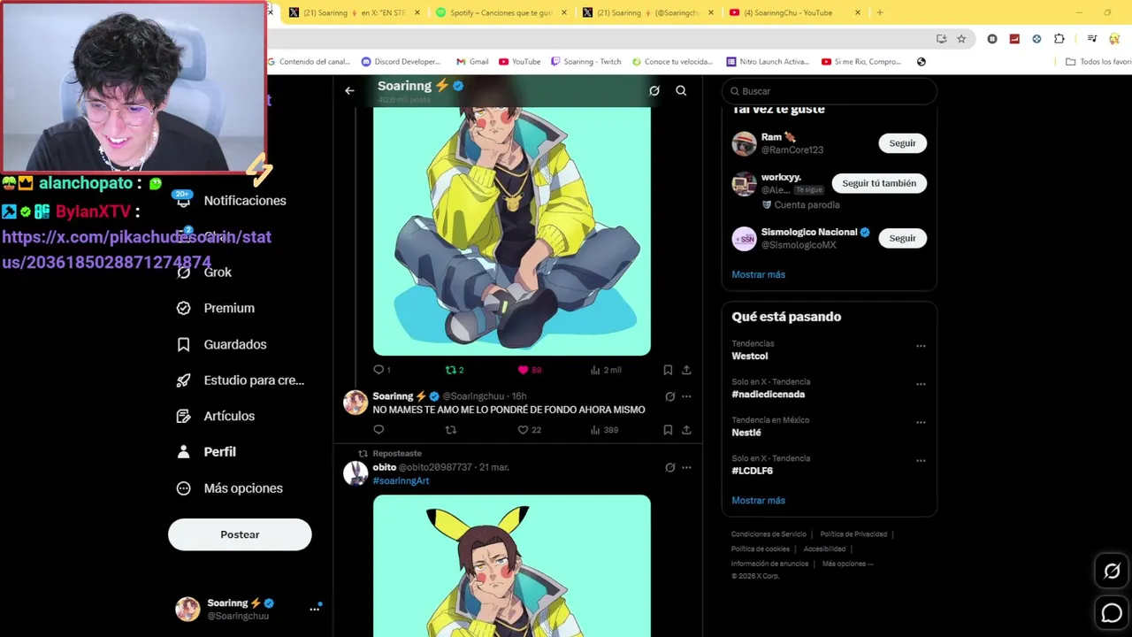Open Estudio para creadores in sidebar
This screenshot has height=637, width=1132.
tap(240, 380)
